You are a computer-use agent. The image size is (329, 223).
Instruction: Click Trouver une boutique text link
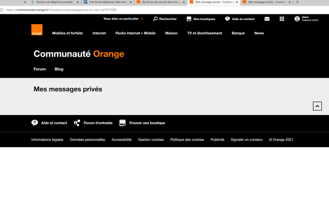[147, 123]
